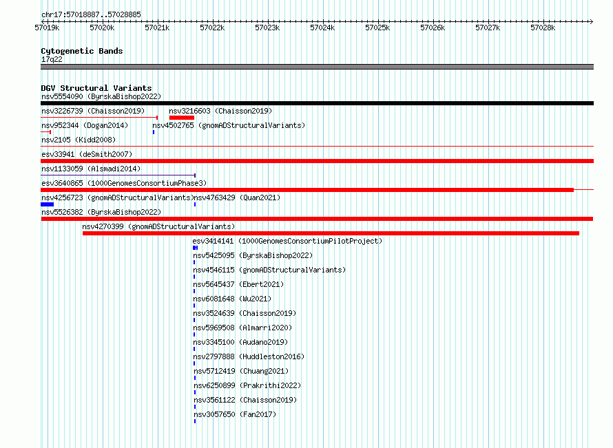Open nsv5425095 (ByrskaBishop2022) label

coord(253,255)
